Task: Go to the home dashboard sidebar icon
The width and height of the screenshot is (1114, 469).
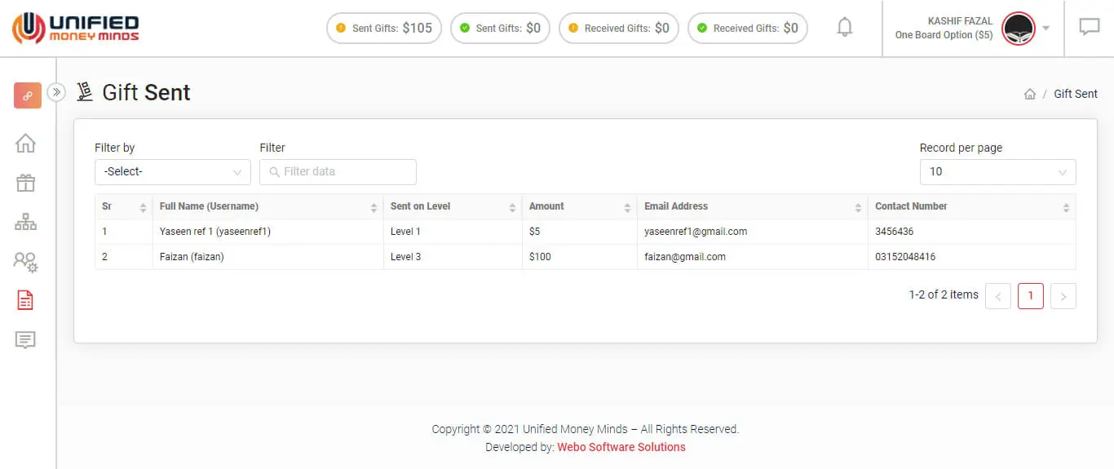Action: point(26,144)
